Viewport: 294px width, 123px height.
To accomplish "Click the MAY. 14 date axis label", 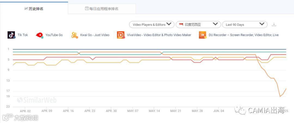I will 154,111.
